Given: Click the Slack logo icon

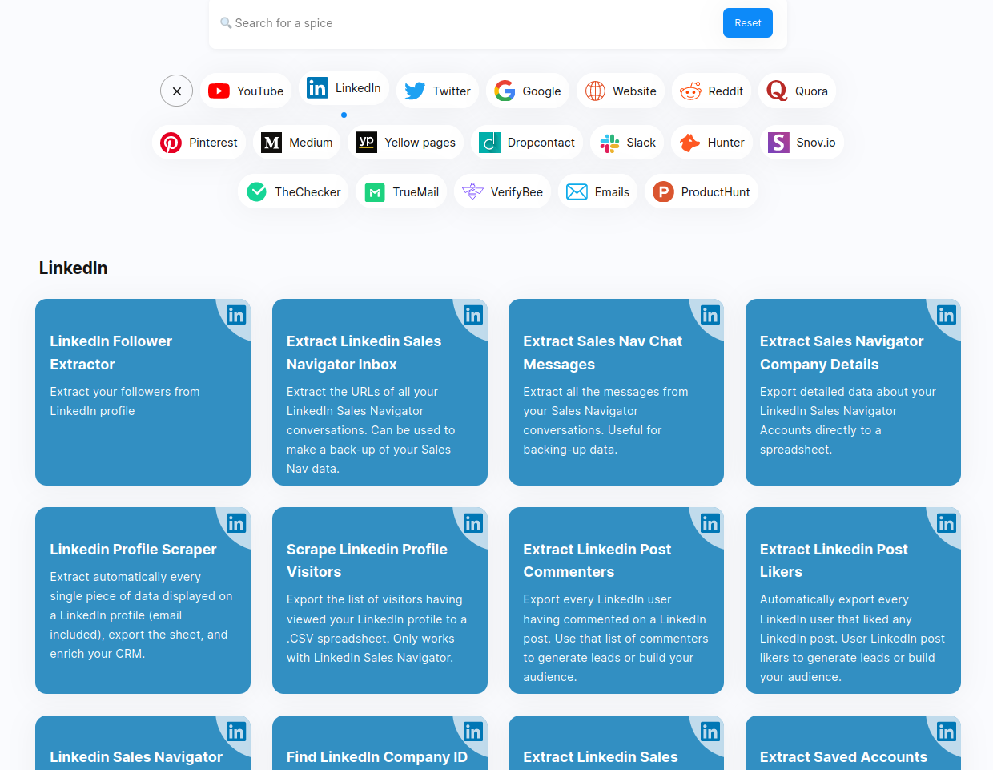Looking at the screenshot, I should click(609, 143).
